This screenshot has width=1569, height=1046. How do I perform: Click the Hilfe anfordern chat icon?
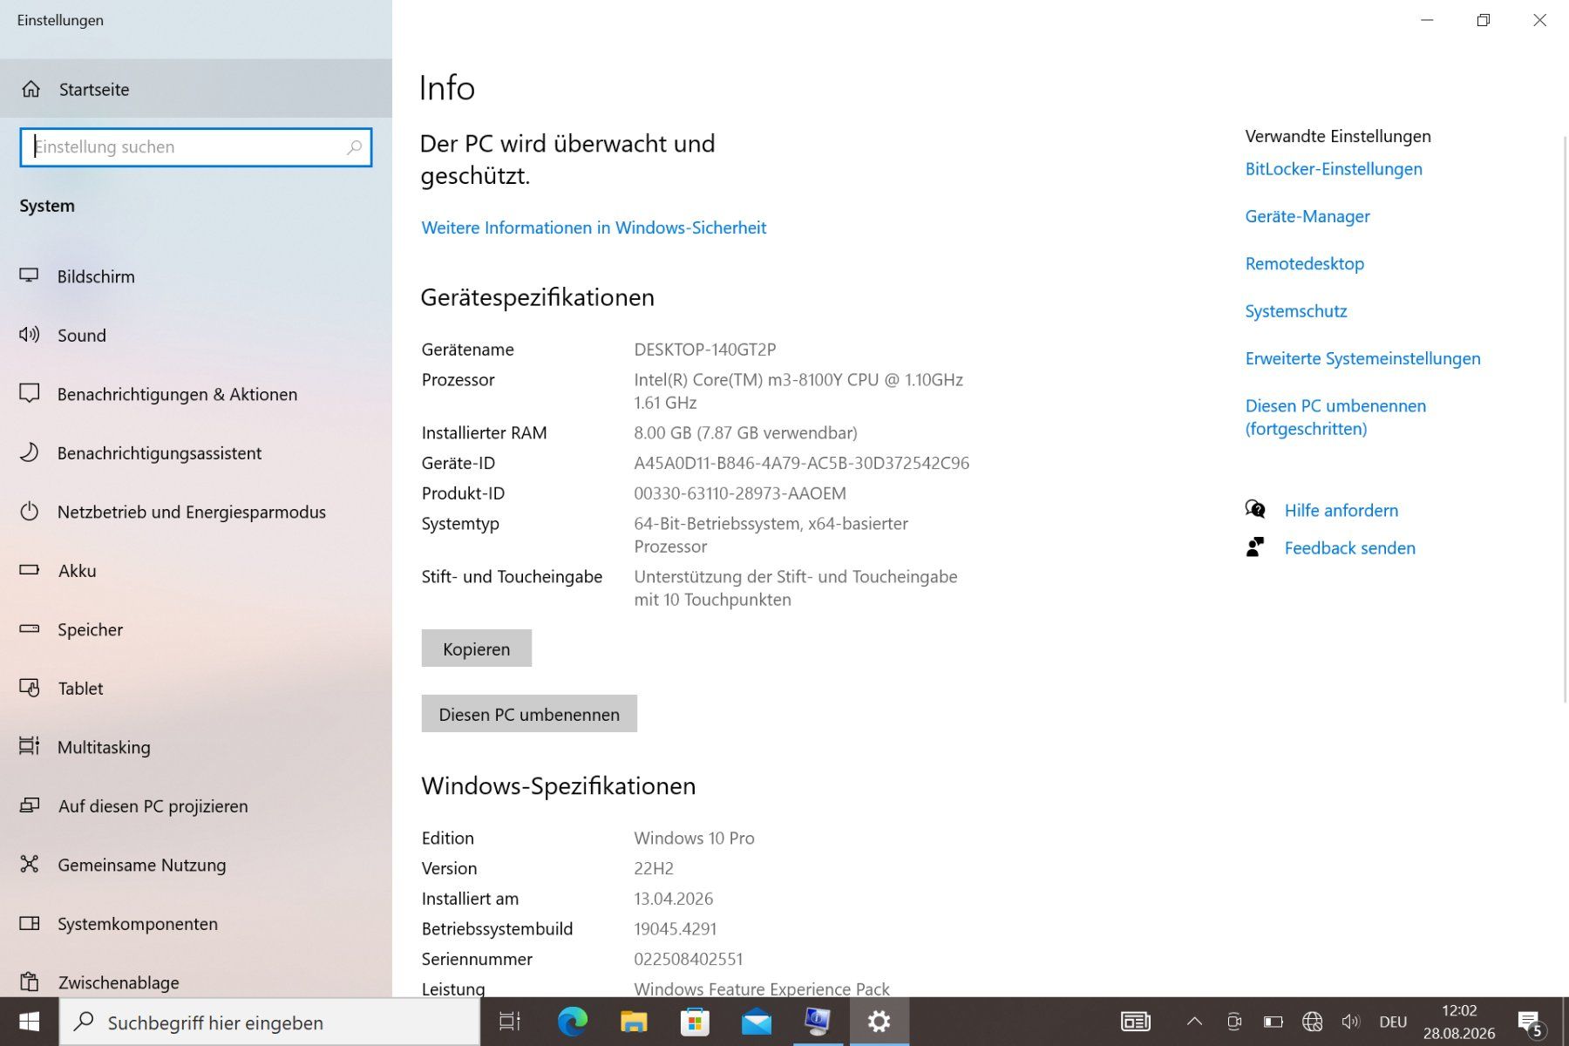[x=1255, y=509]
